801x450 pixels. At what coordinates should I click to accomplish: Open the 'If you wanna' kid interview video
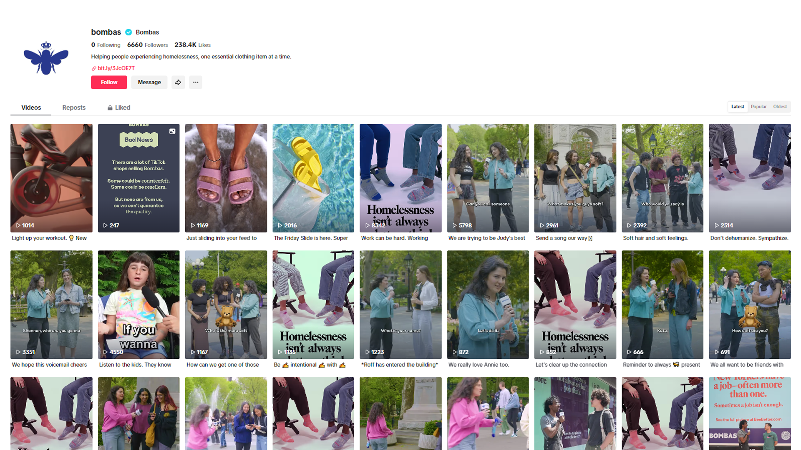[x=139, y=305]
